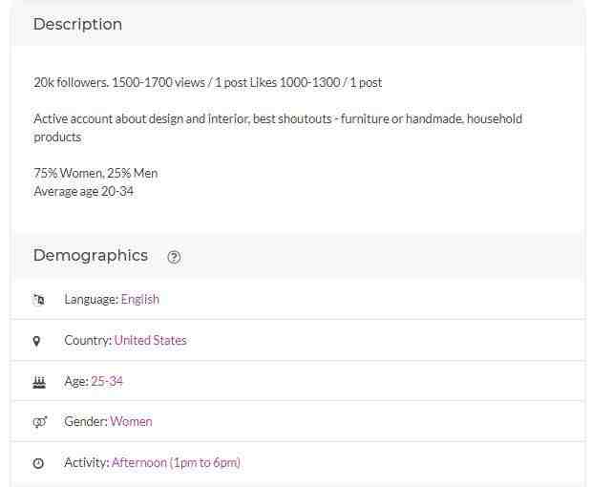Screen dimensions: 591x487
Task: Click the gender symbols icon
Action: tap(39, 422)
